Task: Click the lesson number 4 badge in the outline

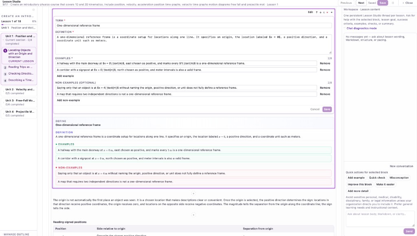Action: 5,81
